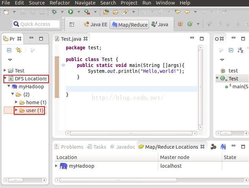Open the Outline view menu triangle
Screen dimensions: 249x188
[222, 60]
